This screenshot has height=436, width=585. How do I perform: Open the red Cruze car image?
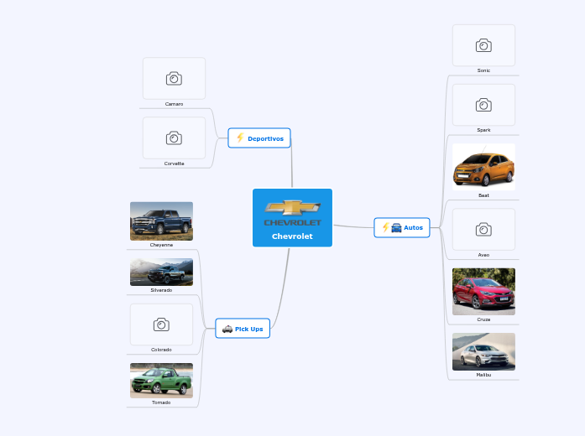483,291
